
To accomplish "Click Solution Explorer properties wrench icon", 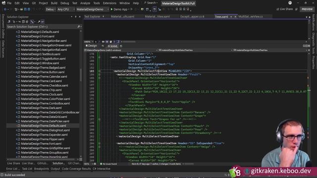I will pos(39,22).
